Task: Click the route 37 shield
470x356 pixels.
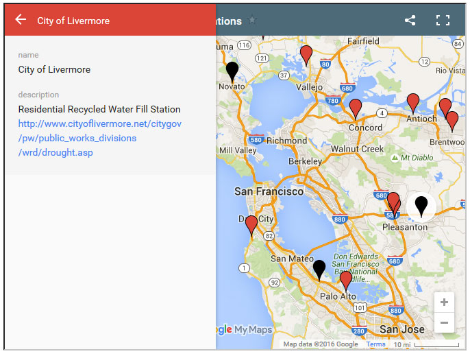Action: (284, 75)
